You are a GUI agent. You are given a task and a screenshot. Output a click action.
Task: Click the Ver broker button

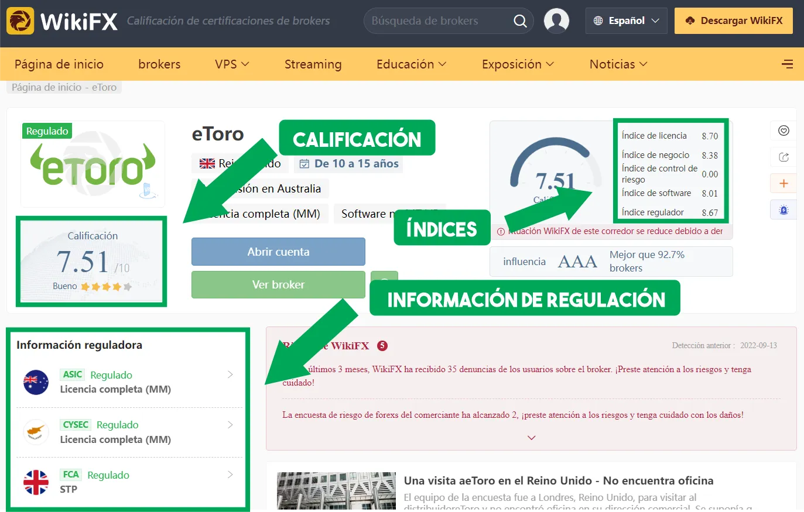pyautogui.click(x=278, y=284)
